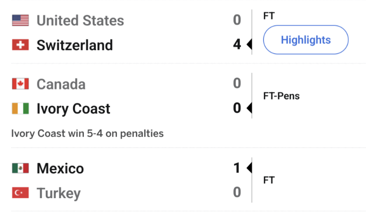Click the winner arrow beside Switzerland's score

(x=249, y=44)
